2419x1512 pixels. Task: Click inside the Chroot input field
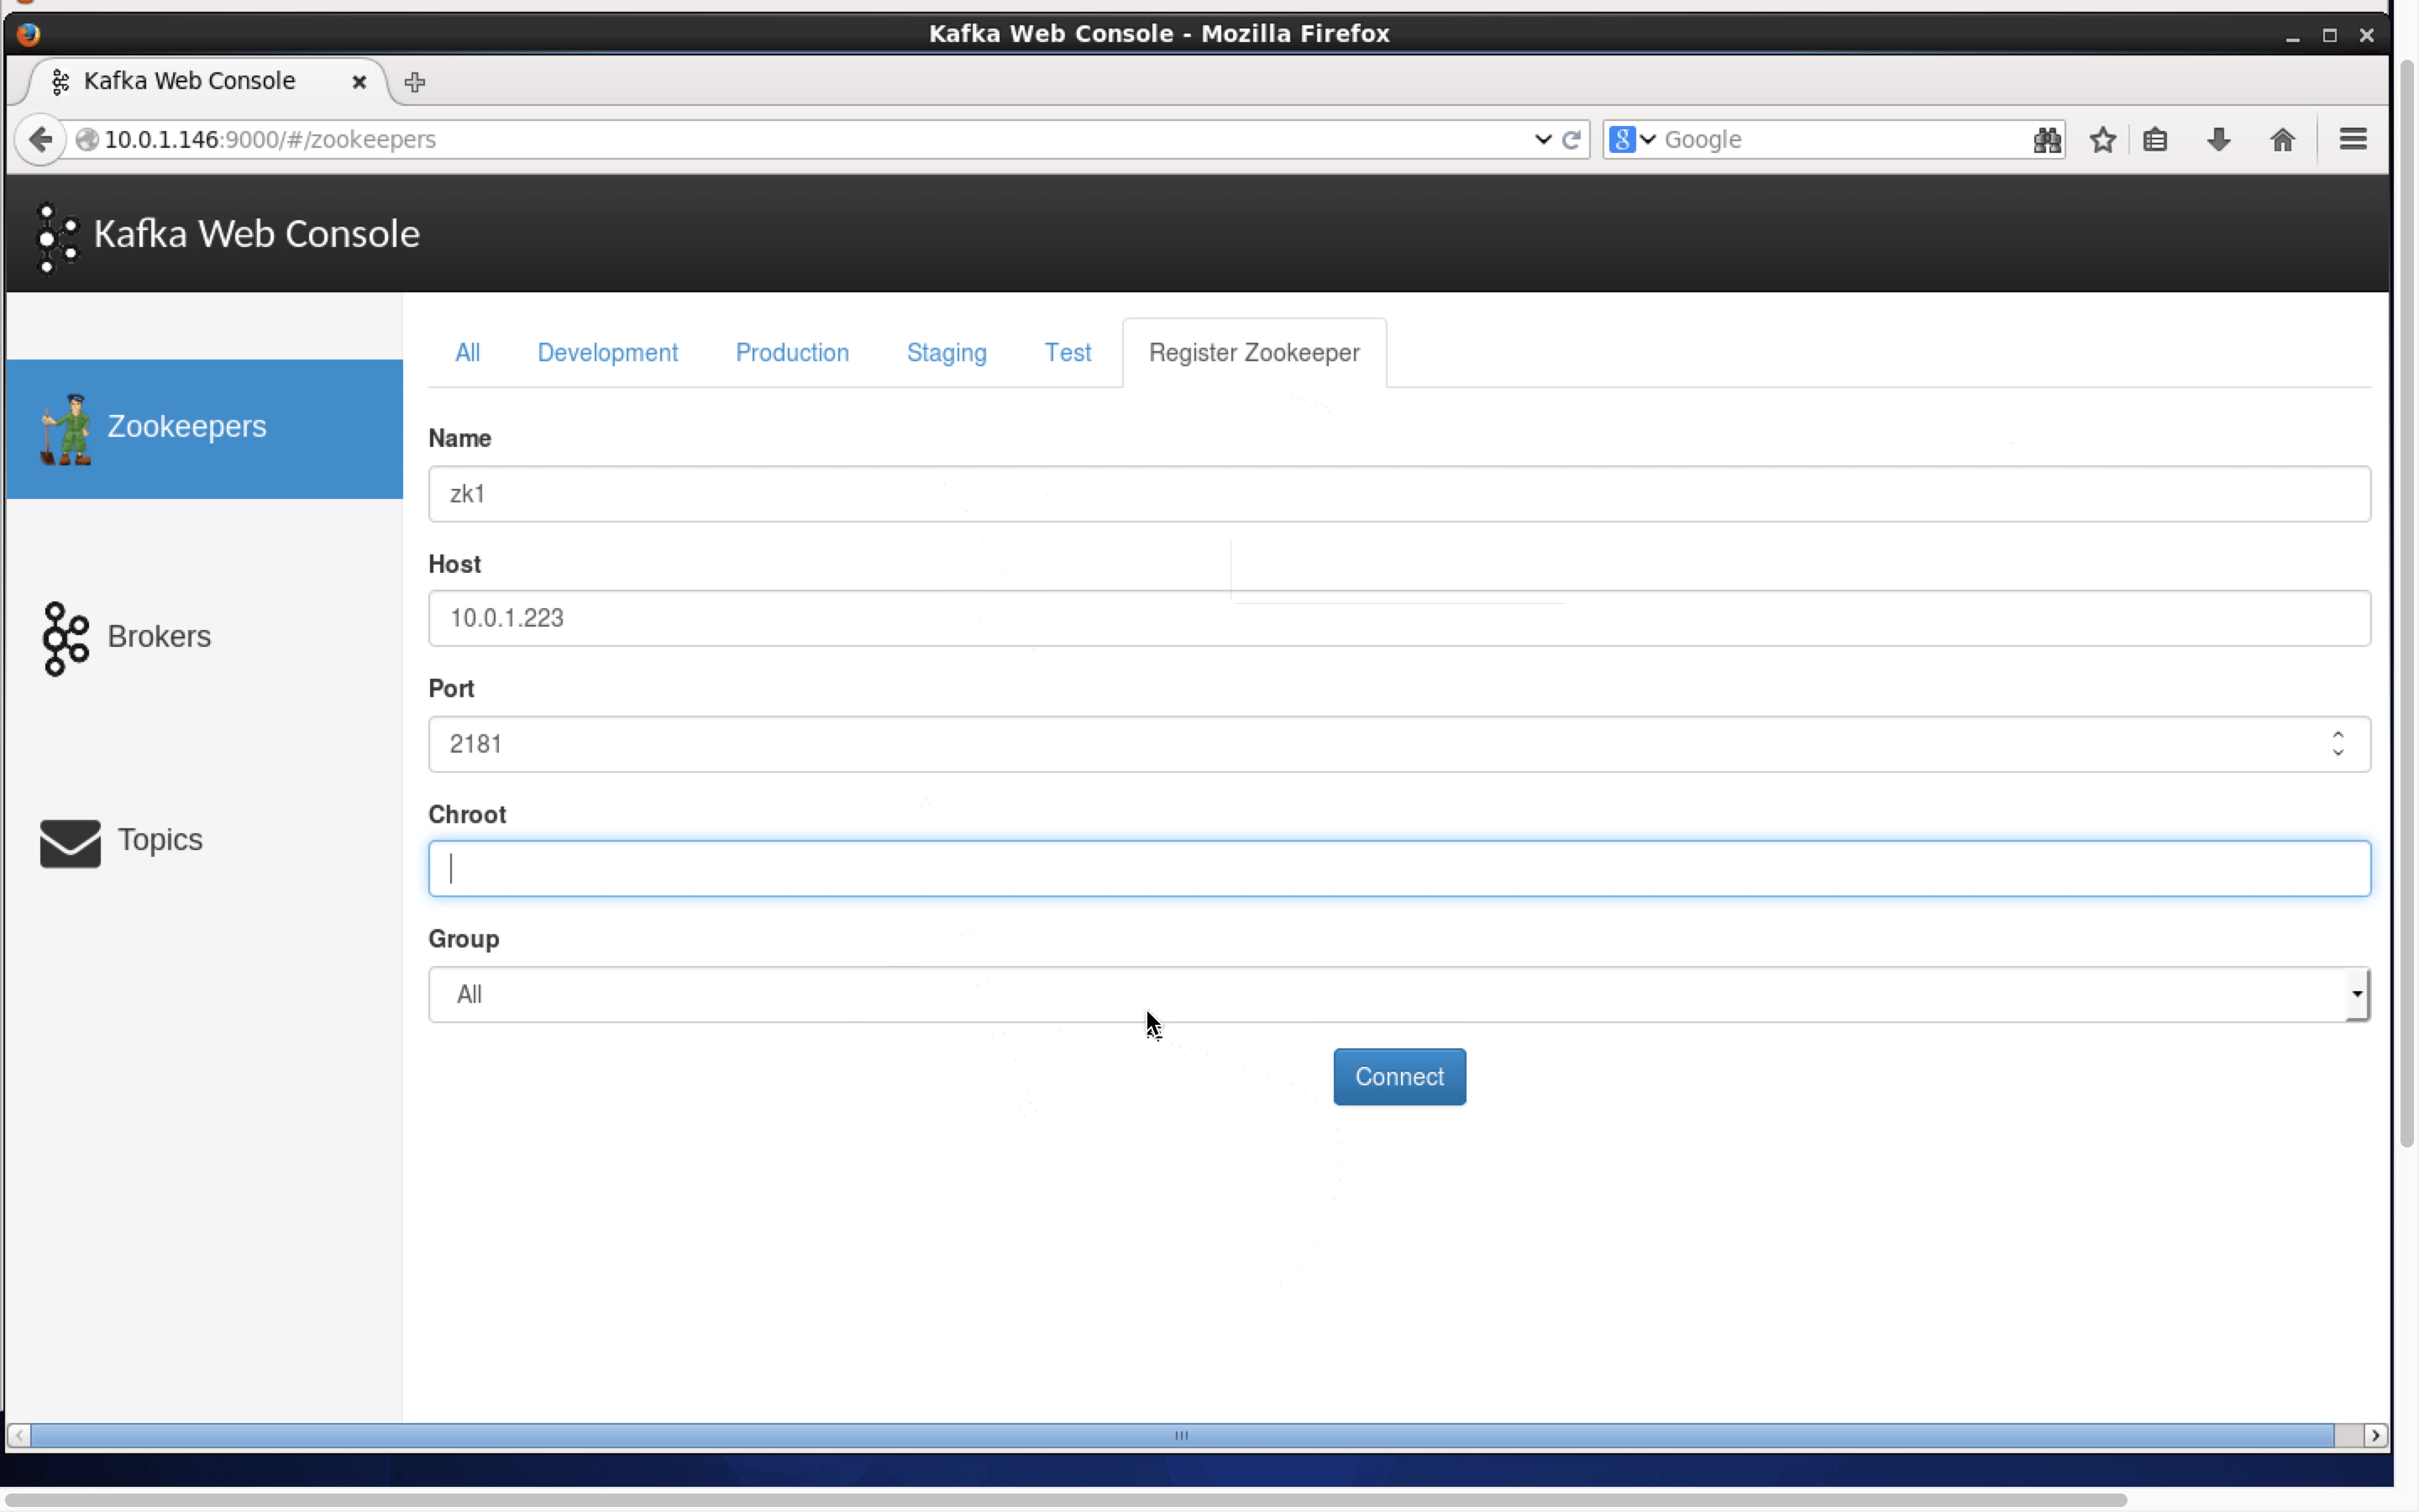(x=1199, y=868)
